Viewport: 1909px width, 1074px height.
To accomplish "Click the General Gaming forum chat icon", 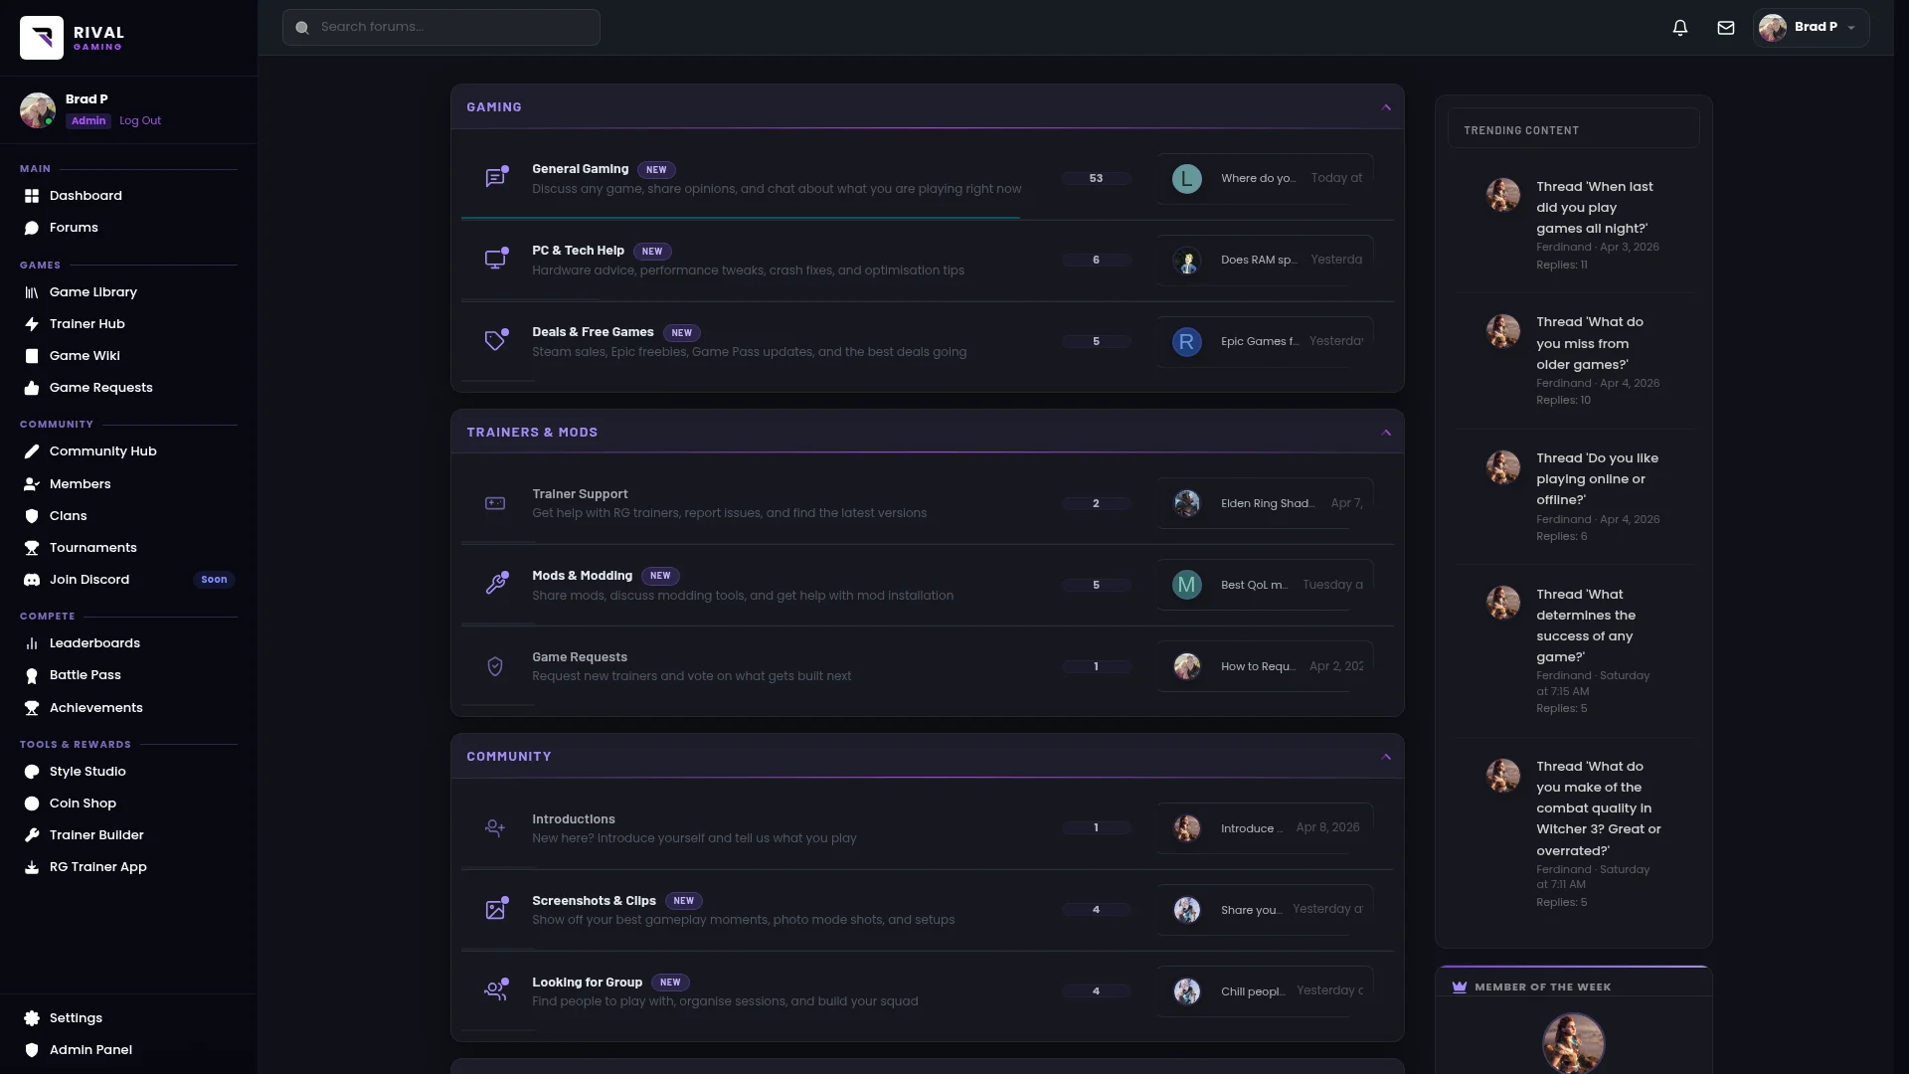I will [495, 178].
